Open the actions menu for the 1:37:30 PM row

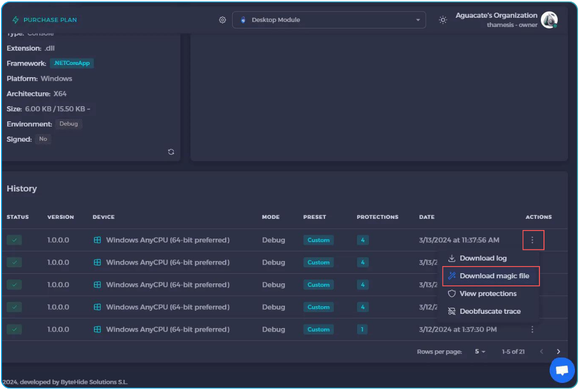click(532, 330)
